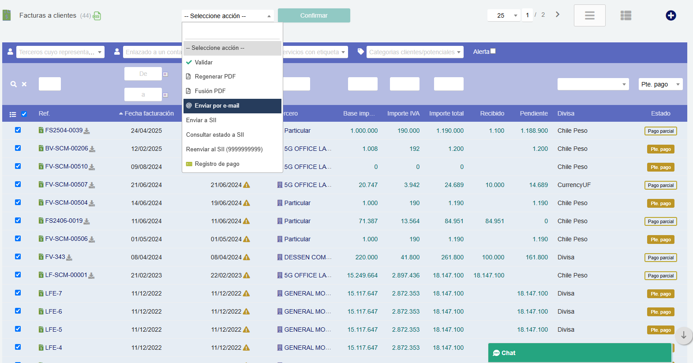Click the magnifier search icon in filter row
693x363 pixels.
point(14,84)
